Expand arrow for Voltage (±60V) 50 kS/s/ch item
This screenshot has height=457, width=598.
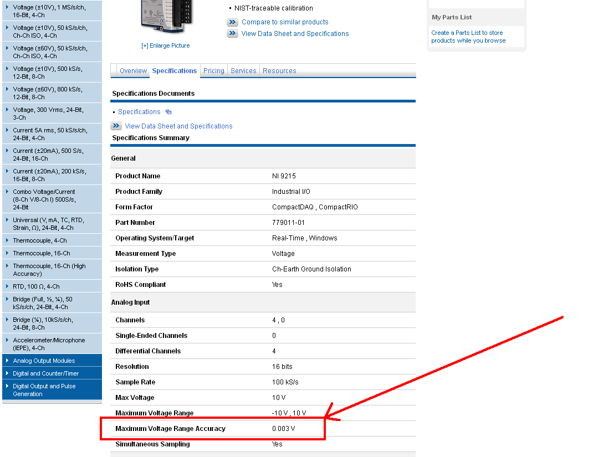7,48
